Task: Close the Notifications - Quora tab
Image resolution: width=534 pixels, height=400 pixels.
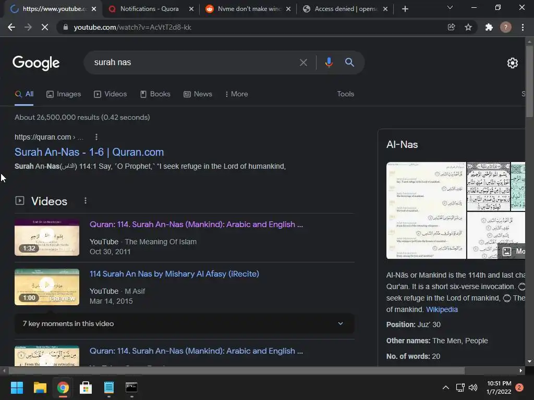Action: click(x=191, y=9)
